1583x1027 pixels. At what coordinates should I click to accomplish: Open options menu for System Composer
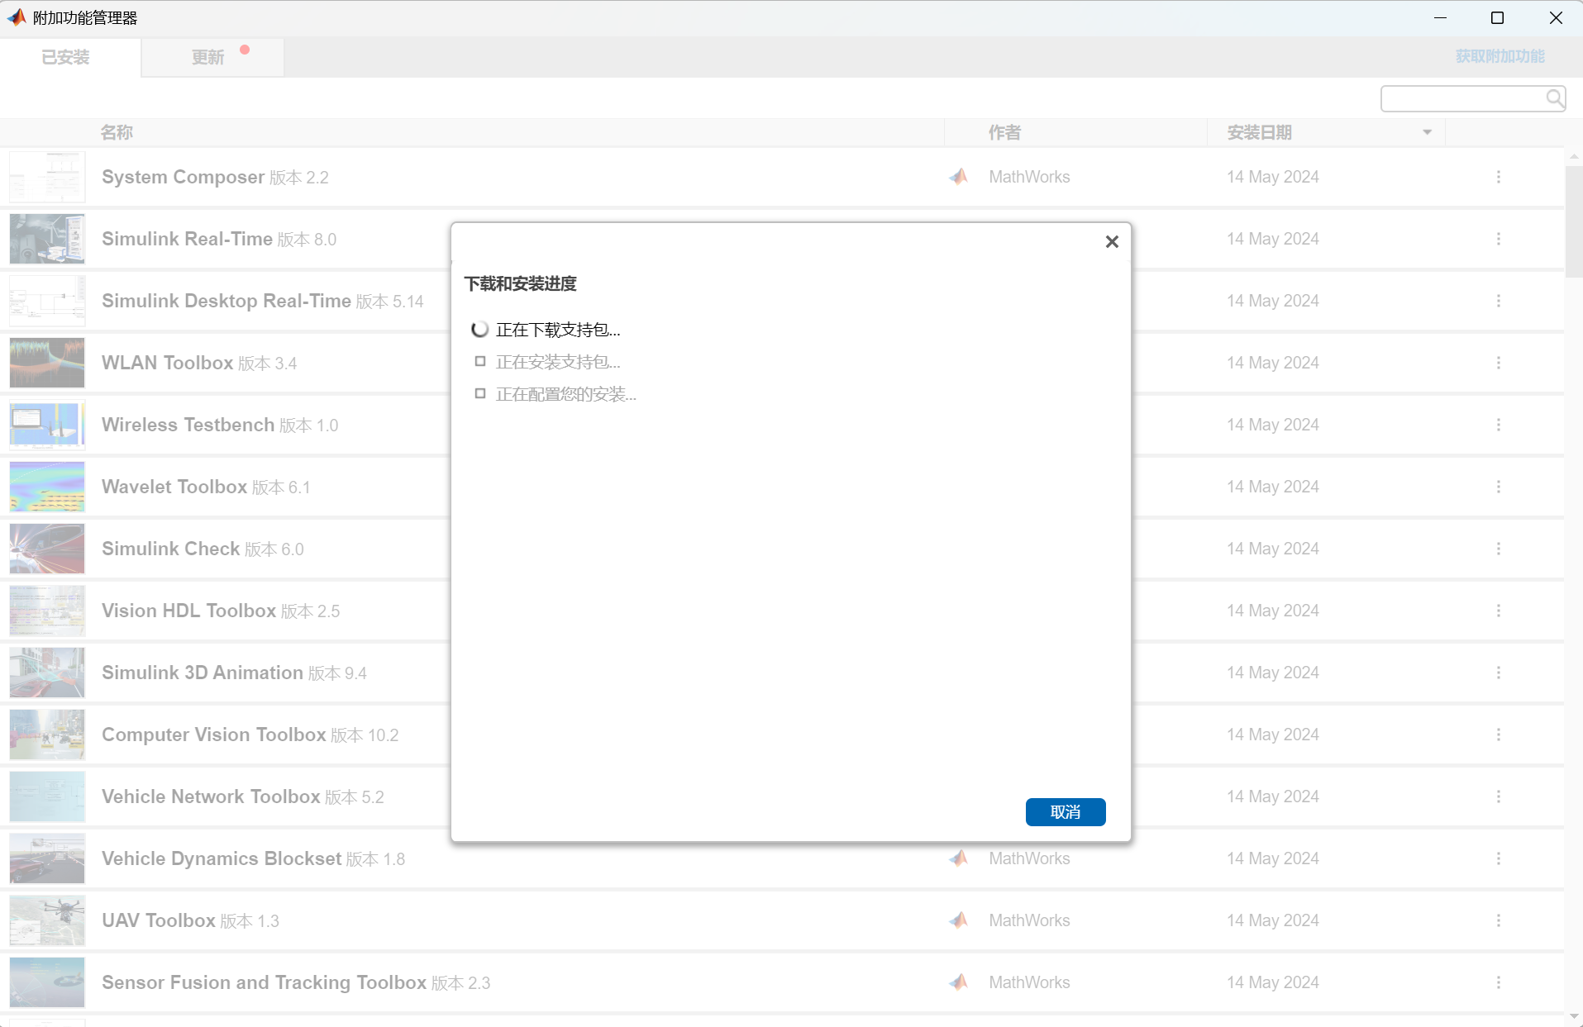1498,177
